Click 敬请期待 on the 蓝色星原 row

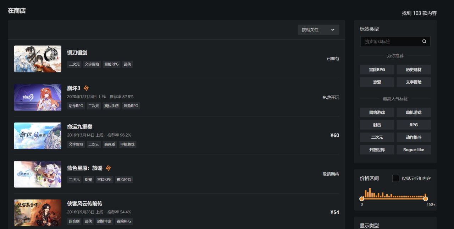click(x=331, y=174)
